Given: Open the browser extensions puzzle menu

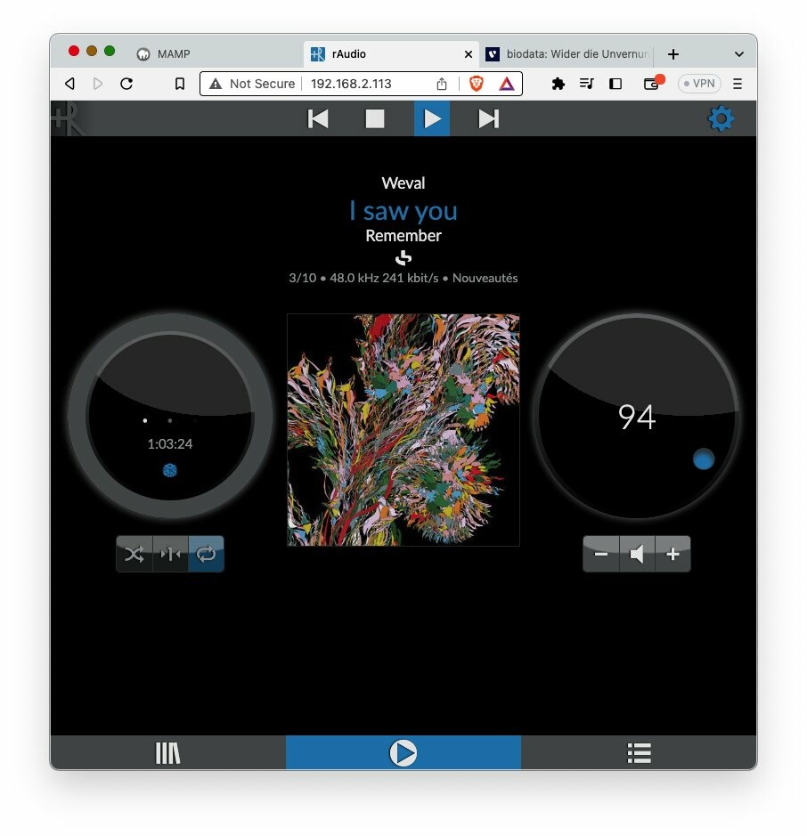Looking at the screenshot, I should click(558, 84).
